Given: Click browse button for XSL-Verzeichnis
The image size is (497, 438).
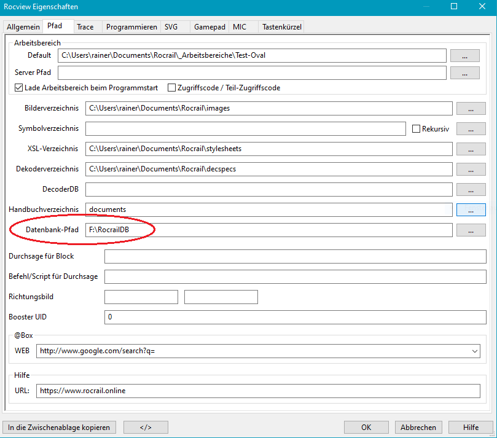Looking at the screenshot, I should [471, 149].
